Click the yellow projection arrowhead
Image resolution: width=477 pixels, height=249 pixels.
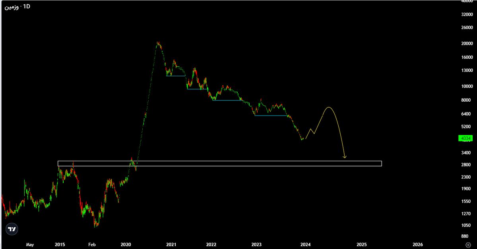click(345, 157)
